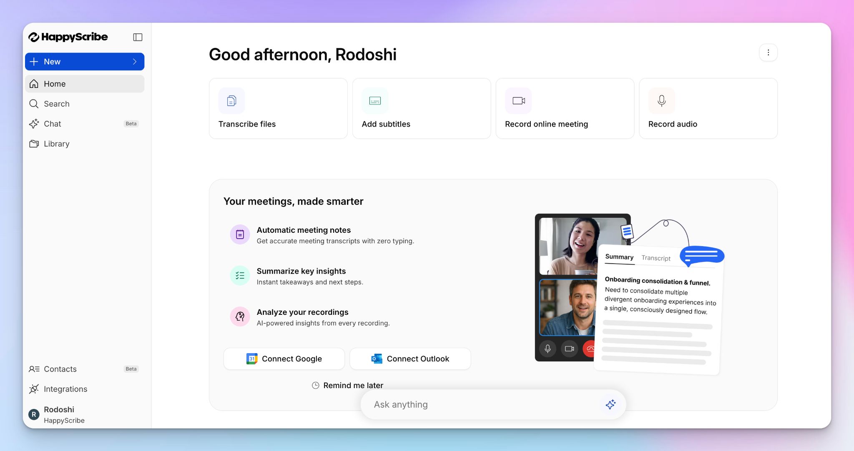Click the Add subtitles icon
854x451 pixels.
click(374, 100)
